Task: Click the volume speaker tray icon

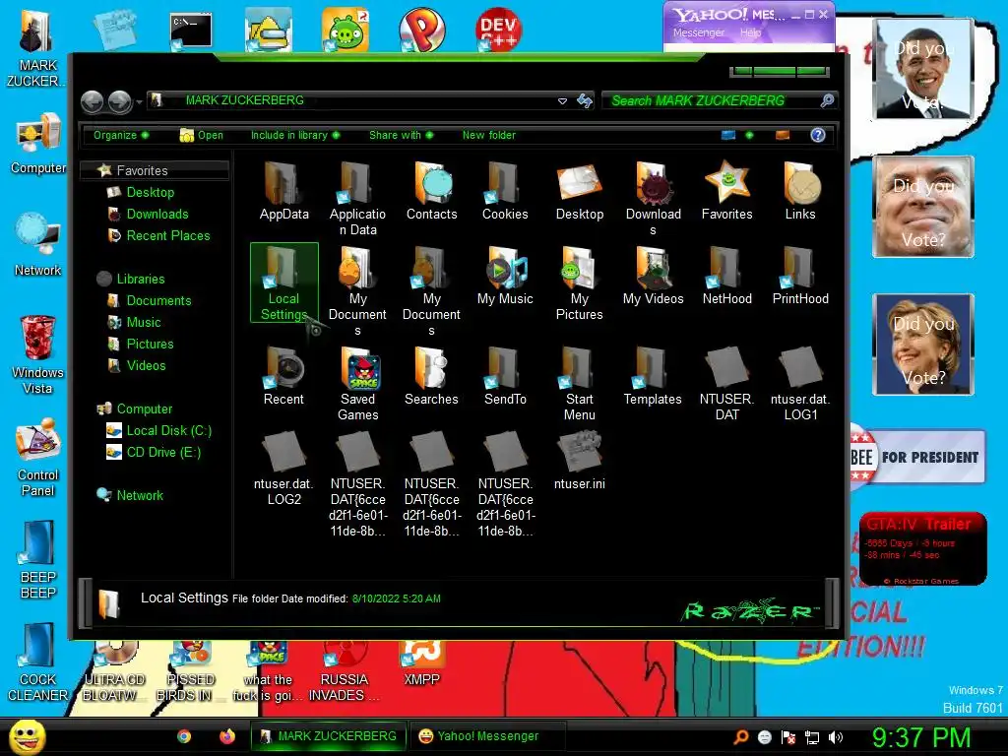Action: [836, 737]
